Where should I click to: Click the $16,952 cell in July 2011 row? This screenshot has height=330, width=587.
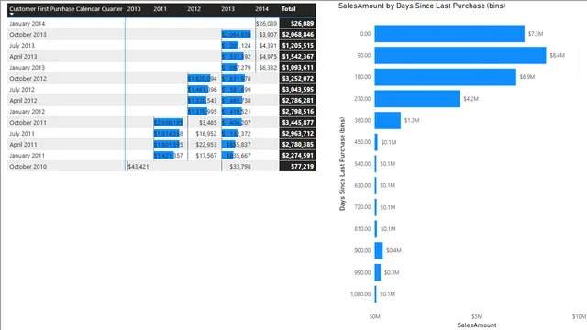[206, 134]
